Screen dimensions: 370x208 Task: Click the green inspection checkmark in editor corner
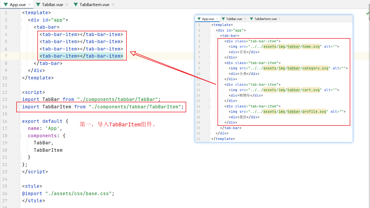tap(367, 13)
